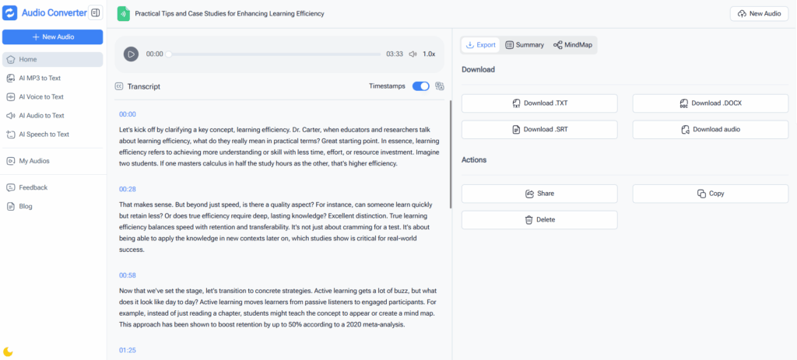The height and width of the screenshot is (360, 797).
Task: Seek along the audio progress bar
Action: point(274,54)
